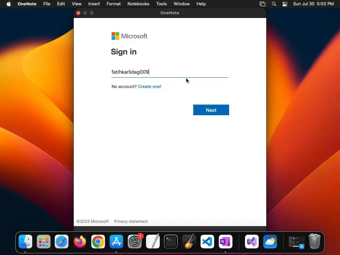The image size is (340, 255).
Task: Click the Next button
Action: coord(211,110)
